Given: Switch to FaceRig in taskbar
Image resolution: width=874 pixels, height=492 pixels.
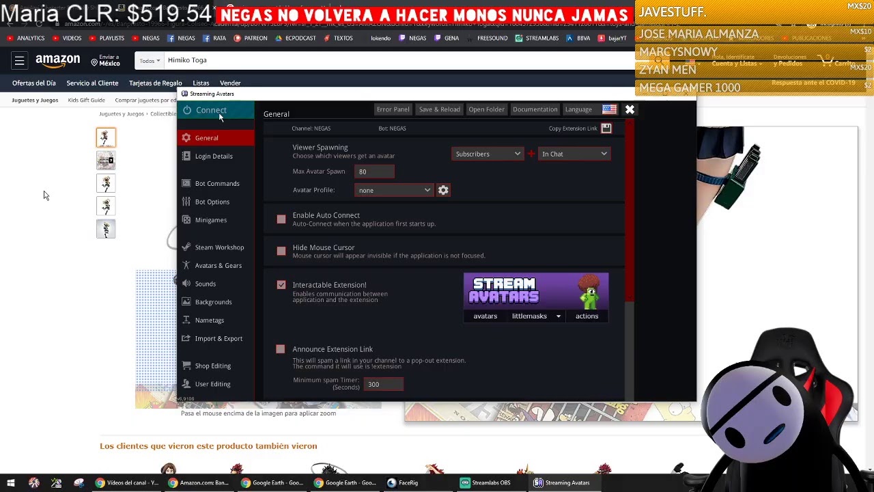Looking at the screenshot, I should (x=403, y=483).
